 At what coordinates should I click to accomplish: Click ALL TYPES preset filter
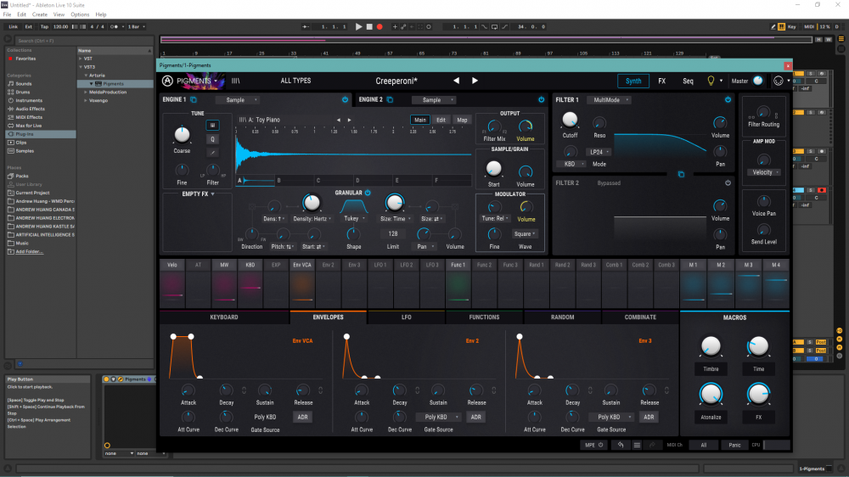[x=295, y=81]
